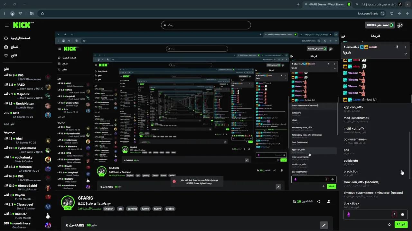412x231 pixels.
Task: Open the hamburger sidebar menu
Action: (x=7, y=25)
